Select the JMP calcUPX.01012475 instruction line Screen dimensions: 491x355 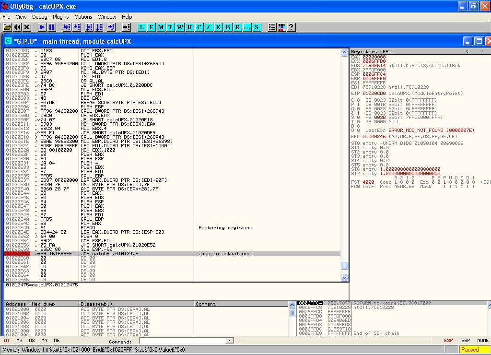point(110,254)
